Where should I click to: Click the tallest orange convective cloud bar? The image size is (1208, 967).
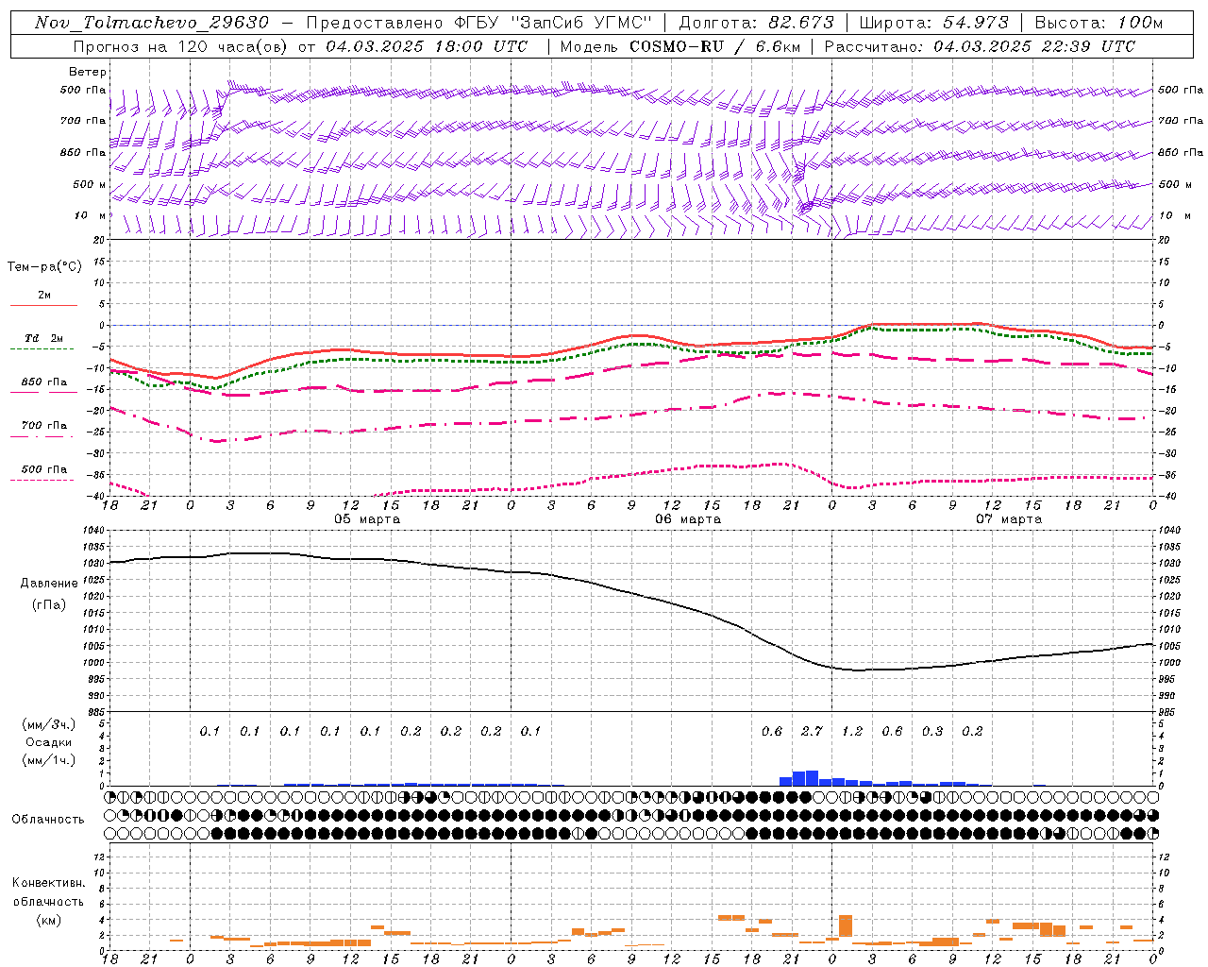pyautogui.click(x=846, y=925)
